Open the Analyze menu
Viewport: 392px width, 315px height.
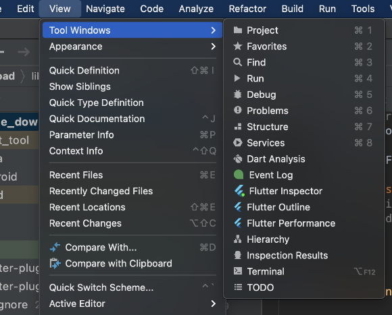(x=196, y=9)
